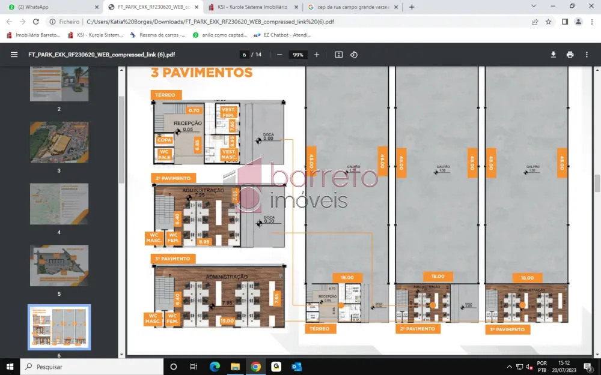Download the PDF file
Image resolution: width=601 pixels, height=375 pixels.
point(554,55)
